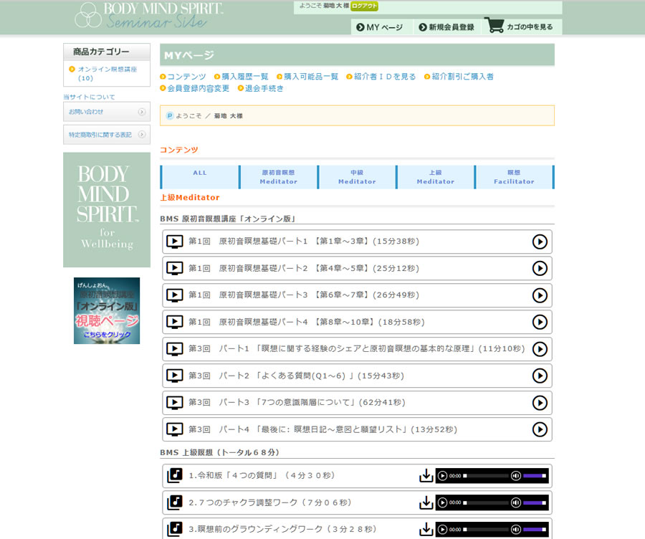The image size is (645, 539).
Task: Switch to the 中級 Meditator tab
Action: (357, 177)
